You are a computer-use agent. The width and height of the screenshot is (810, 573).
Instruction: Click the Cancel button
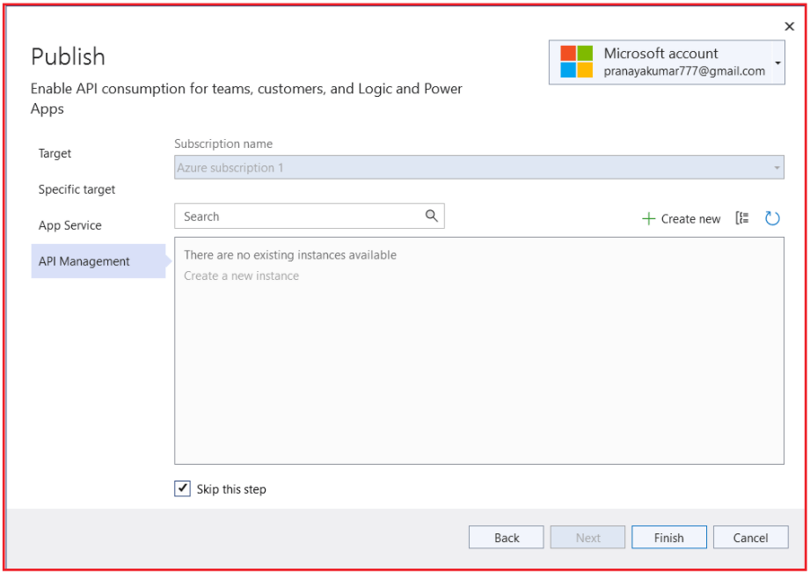click(750, 537)
